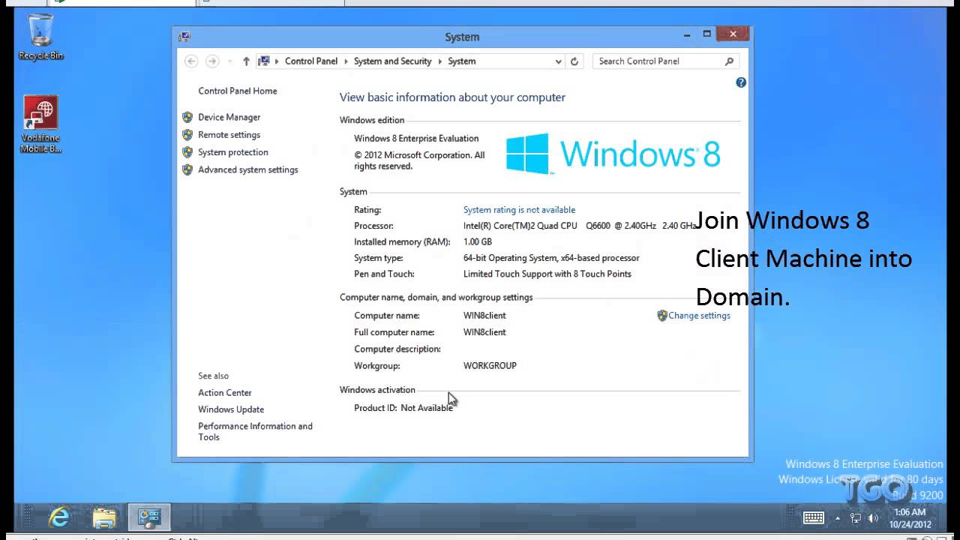Open Remote settings link
The height and width of the screenshot is (540, 960).
(229, 135)
